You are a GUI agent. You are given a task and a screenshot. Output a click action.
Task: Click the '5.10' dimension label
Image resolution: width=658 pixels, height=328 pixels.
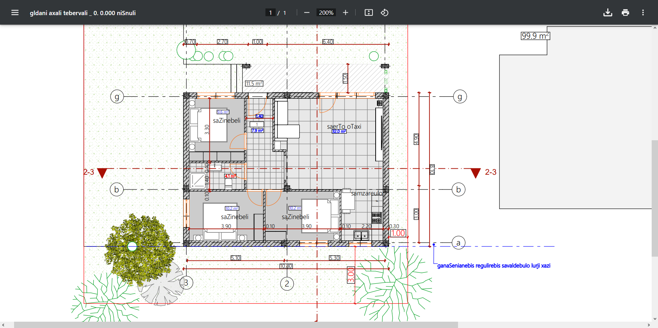click(x=236, y=258)
